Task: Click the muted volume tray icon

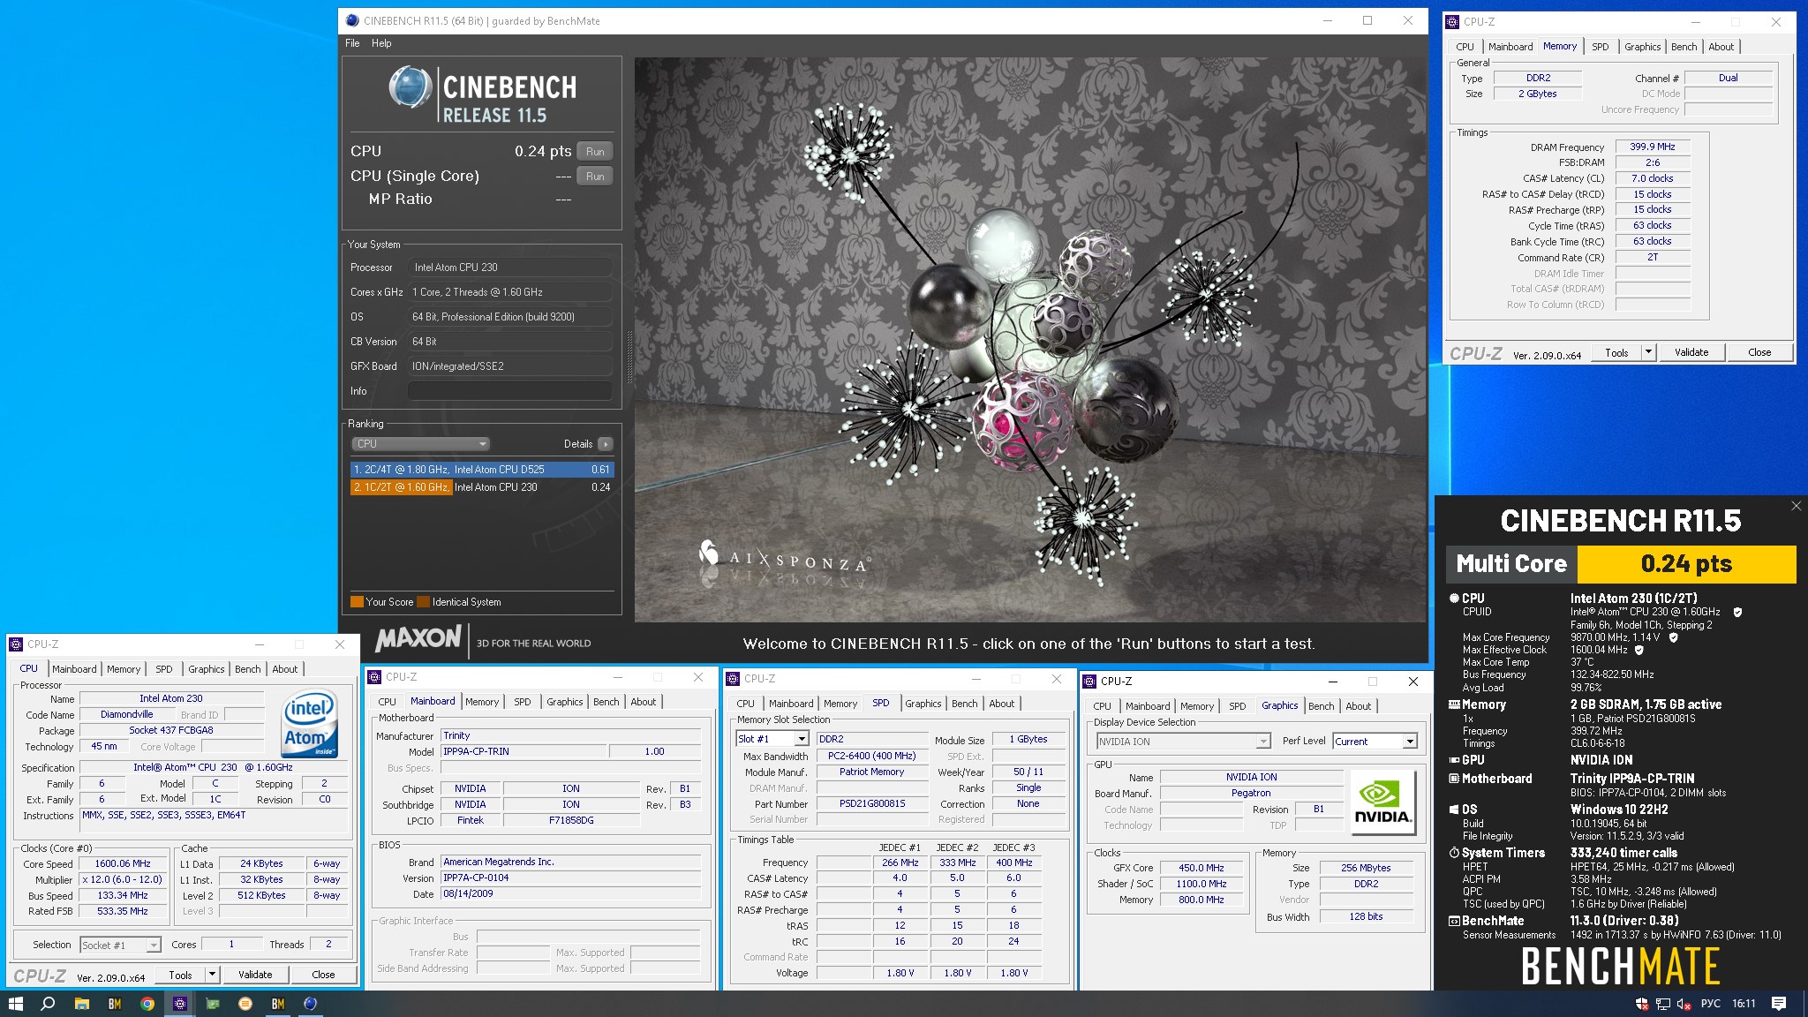Action: tap(1684, 1004)
